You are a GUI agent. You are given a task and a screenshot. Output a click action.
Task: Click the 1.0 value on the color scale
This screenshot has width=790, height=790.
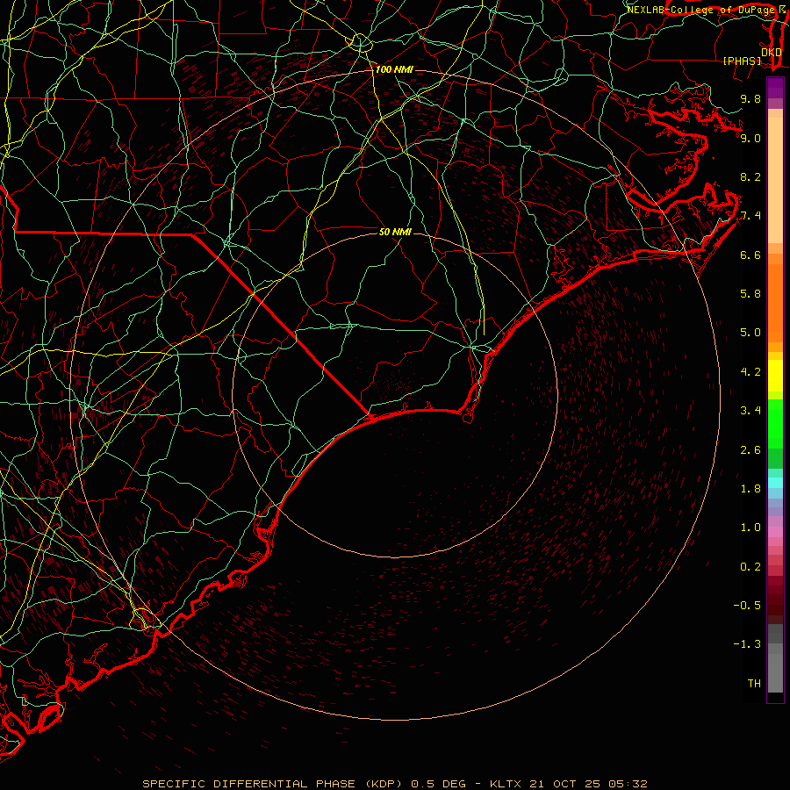750,528
